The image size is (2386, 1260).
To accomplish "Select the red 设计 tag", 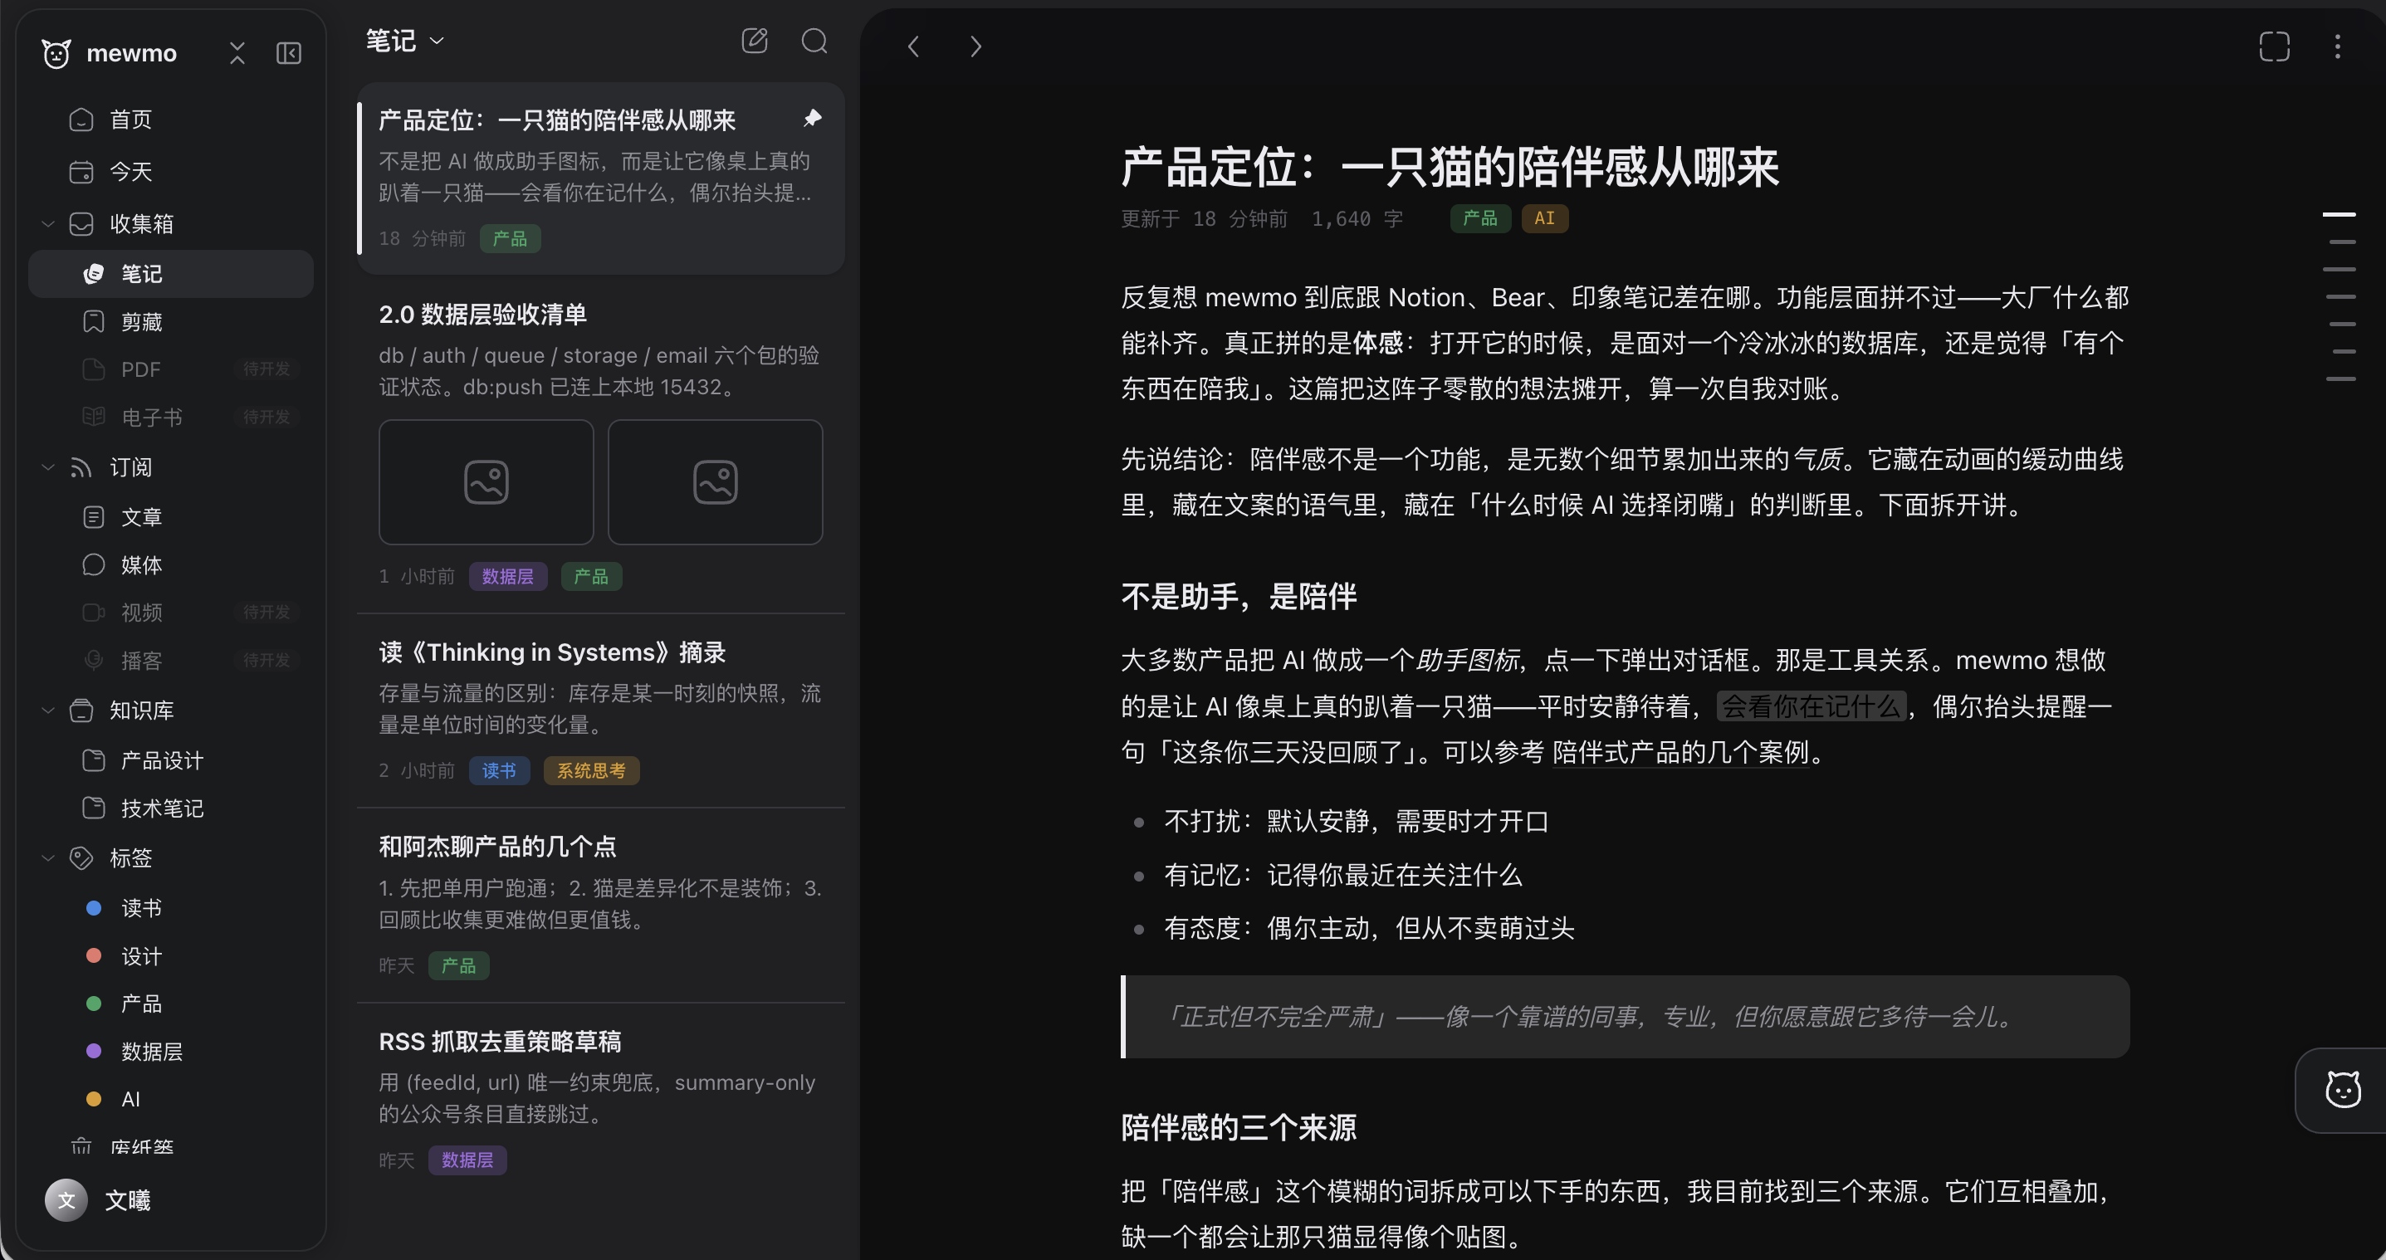I will pos(171,956).
